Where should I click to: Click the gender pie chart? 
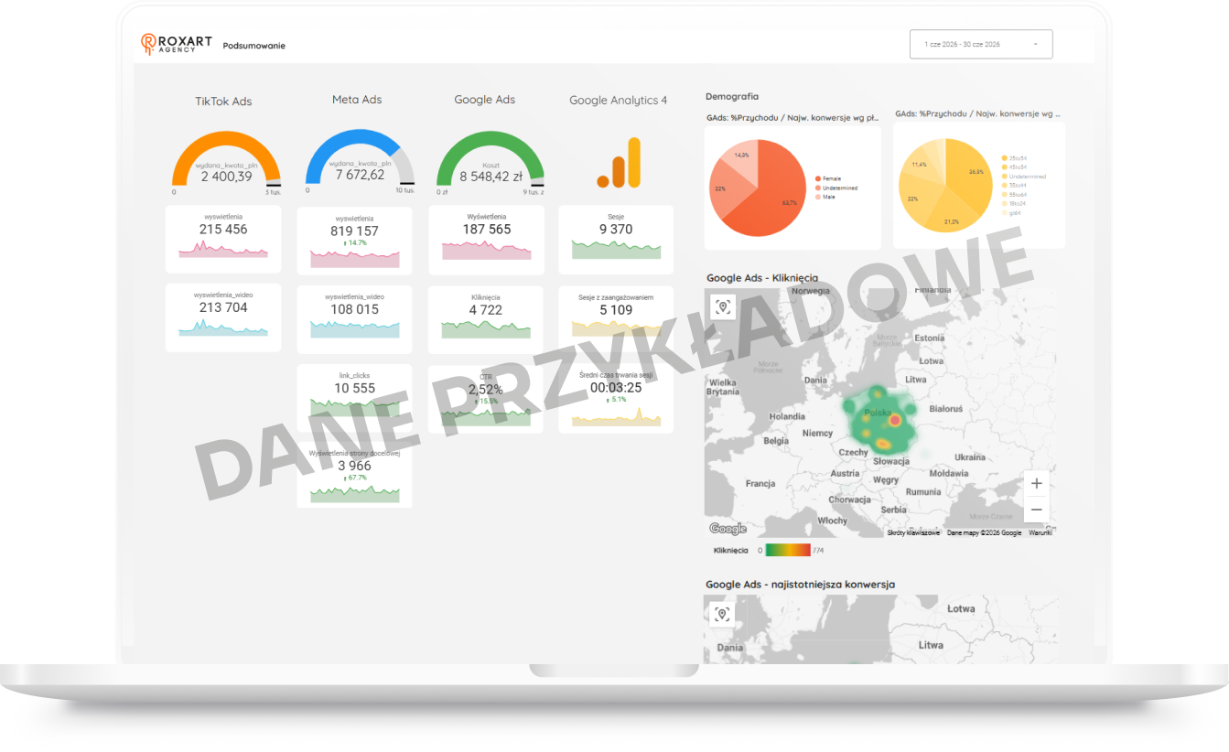759,188
